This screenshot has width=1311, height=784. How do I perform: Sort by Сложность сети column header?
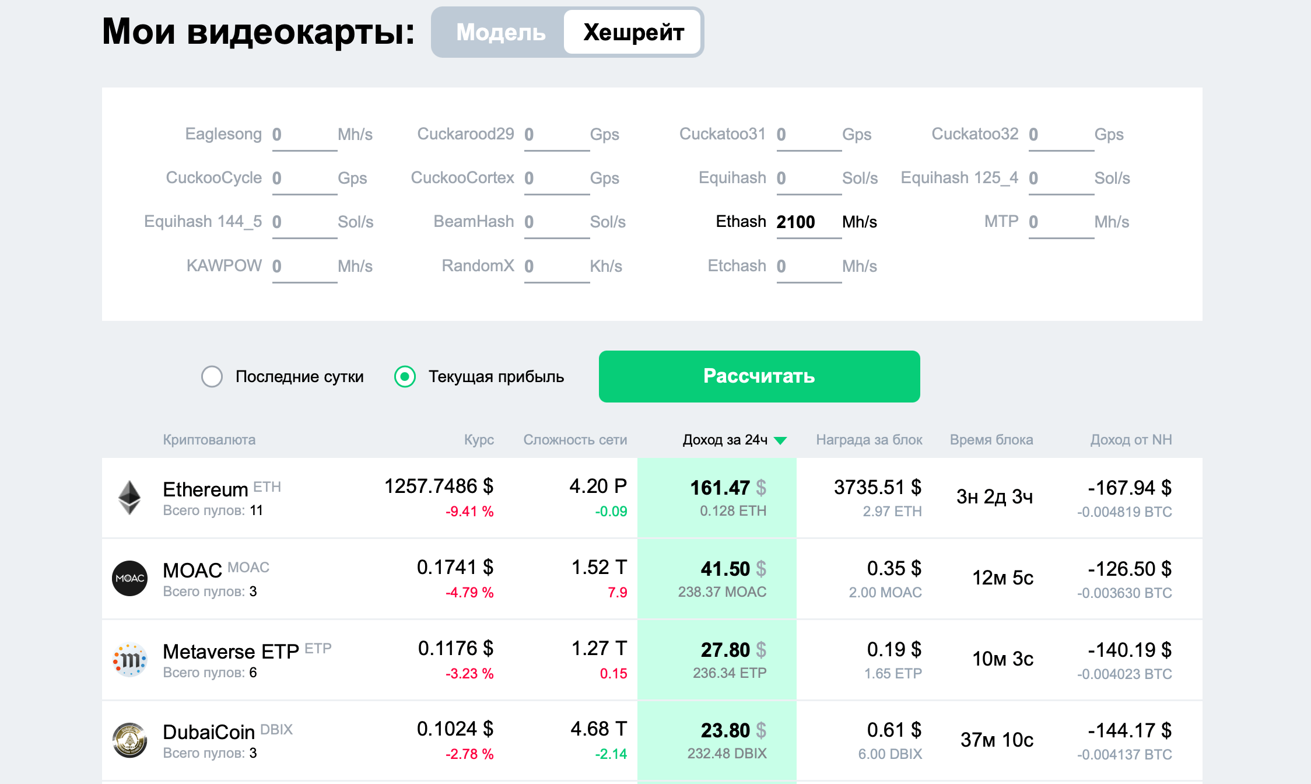coord(575,440)
